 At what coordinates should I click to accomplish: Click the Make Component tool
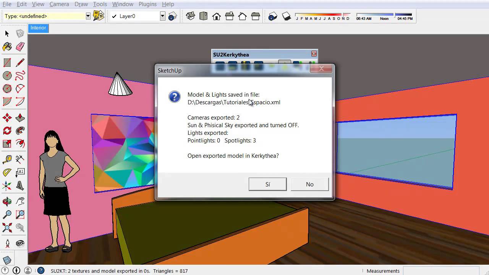click(20, 34)
